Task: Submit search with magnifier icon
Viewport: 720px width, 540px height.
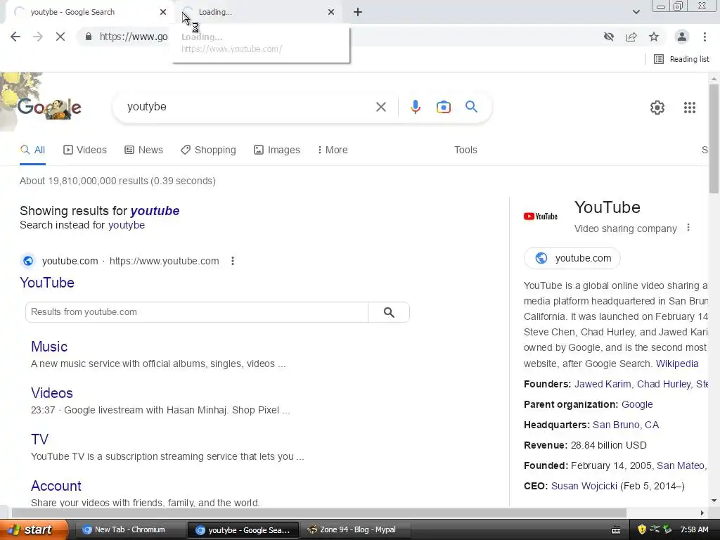Action: (x=471, y=107)
